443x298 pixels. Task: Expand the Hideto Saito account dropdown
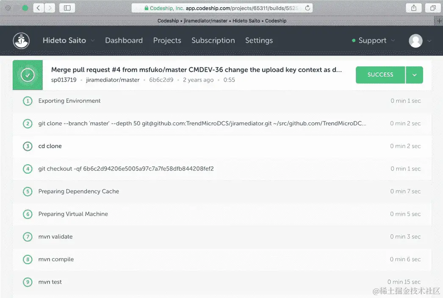click(93, 41)
